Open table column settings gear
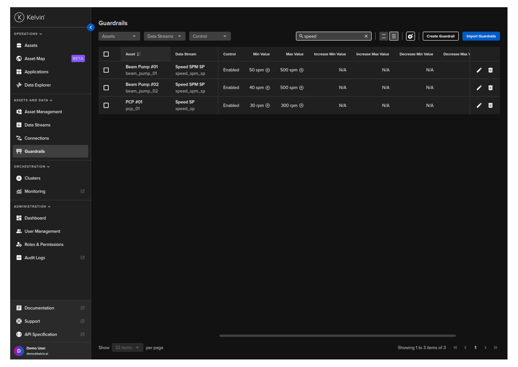Screen dimensions: 518x367 tap(410, 36)
